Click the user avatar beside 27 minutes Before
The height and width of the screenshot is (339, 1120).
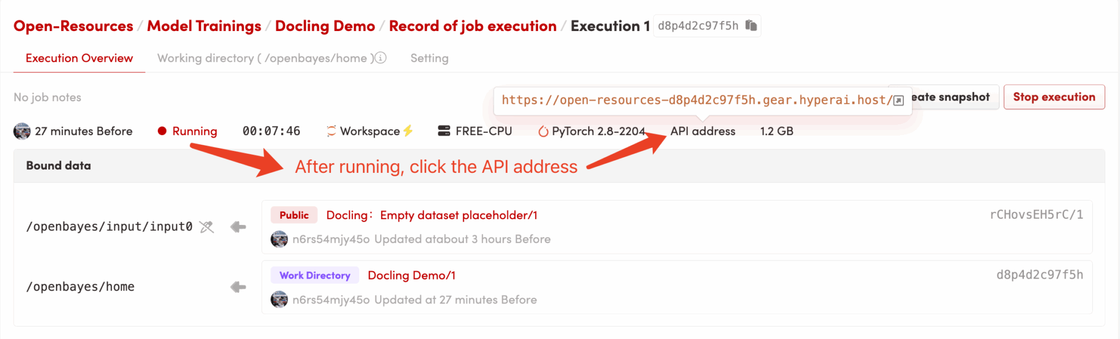pos(22,131)
